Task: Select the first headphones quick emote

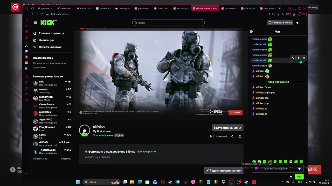Action: click(x=254, y=162)
